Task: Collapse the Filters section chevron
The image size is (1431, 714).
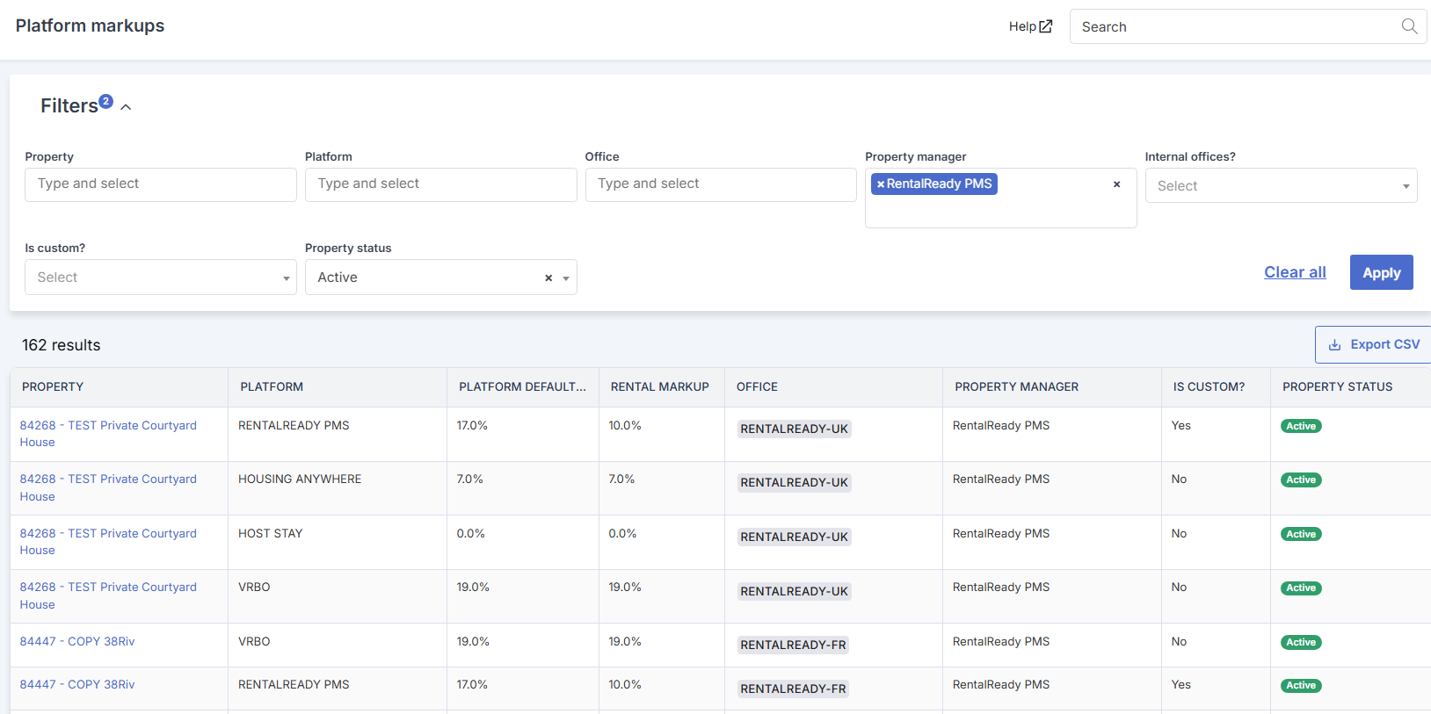Action: [x=126, y=107]
